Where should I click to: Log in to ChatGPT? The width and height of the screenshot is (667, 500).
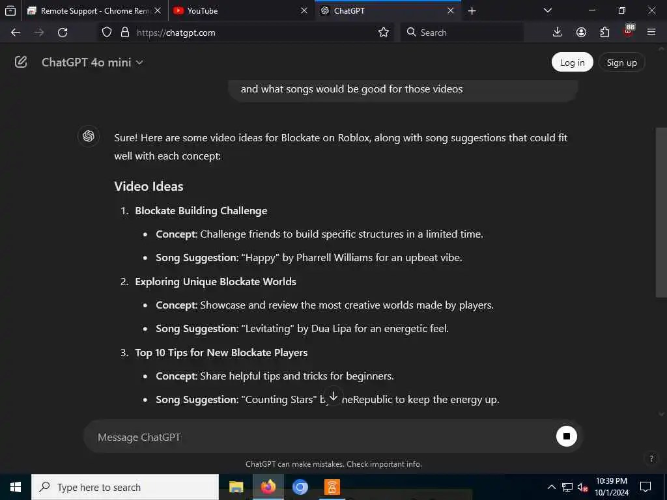(x=572, y=62)
